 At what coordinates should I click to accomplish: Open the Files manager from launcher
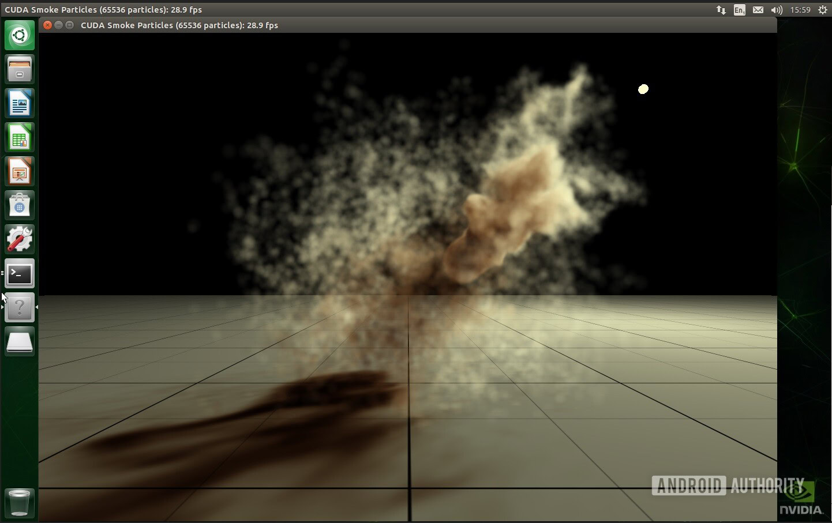click(20, 69)
